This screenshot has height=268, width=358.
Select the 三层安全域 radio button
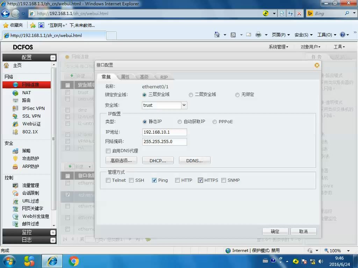click(144, 95)
